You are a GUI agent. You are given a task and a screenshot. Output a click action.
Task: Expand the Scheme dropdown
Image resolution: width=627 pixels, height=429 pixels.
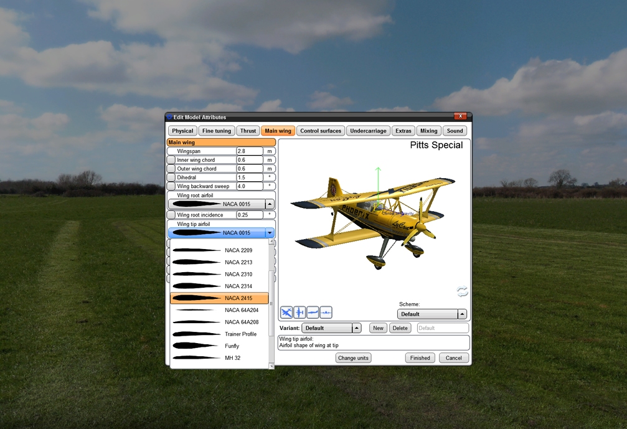462,314
